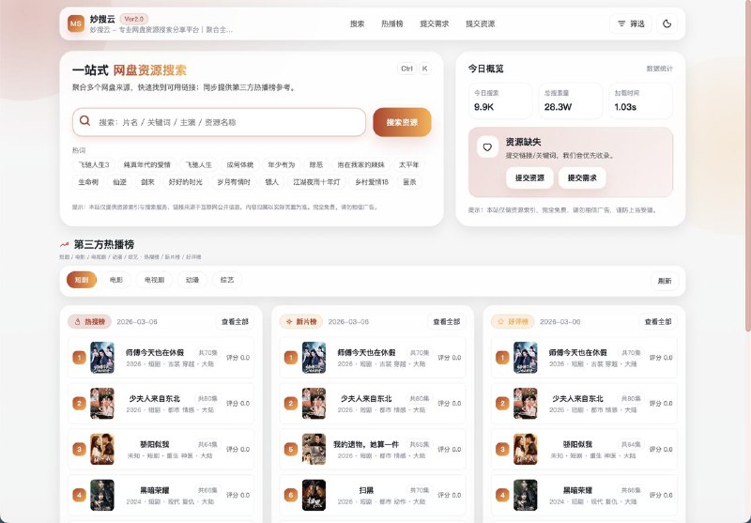
Task: Click the 刷新 refresh button
Action: coord(665,280)
